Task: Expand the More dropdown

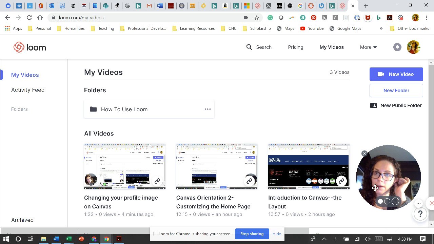Action: pos(368,47)
